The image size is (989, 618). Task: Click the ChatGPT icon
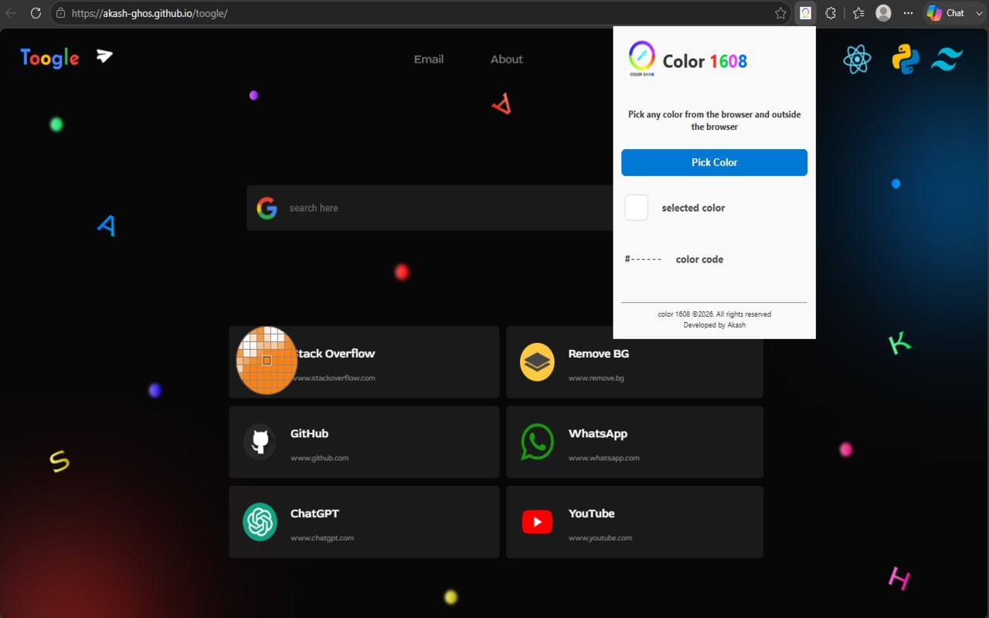(260, 522)
